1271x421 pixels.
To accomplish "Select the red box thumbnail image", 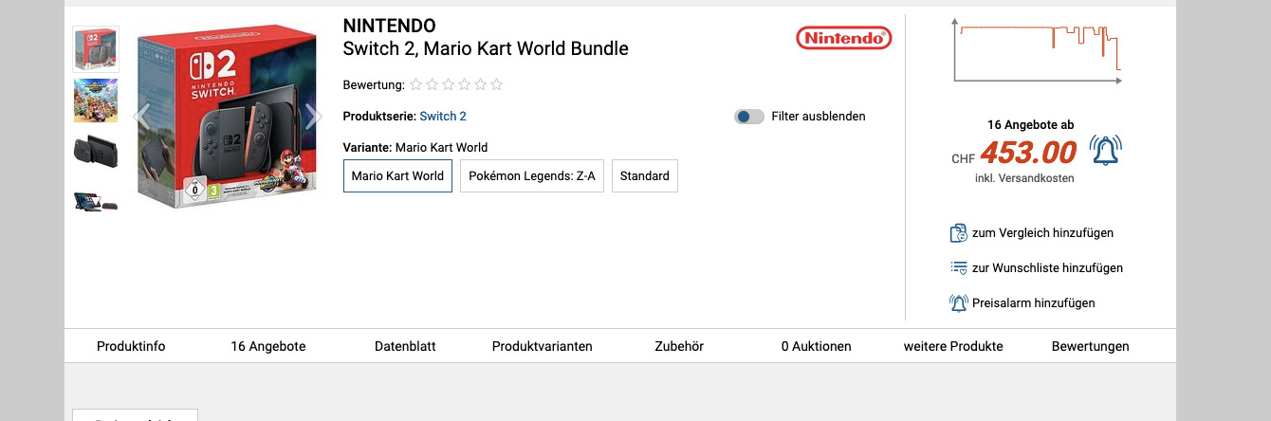I will (x=96, y=49).
